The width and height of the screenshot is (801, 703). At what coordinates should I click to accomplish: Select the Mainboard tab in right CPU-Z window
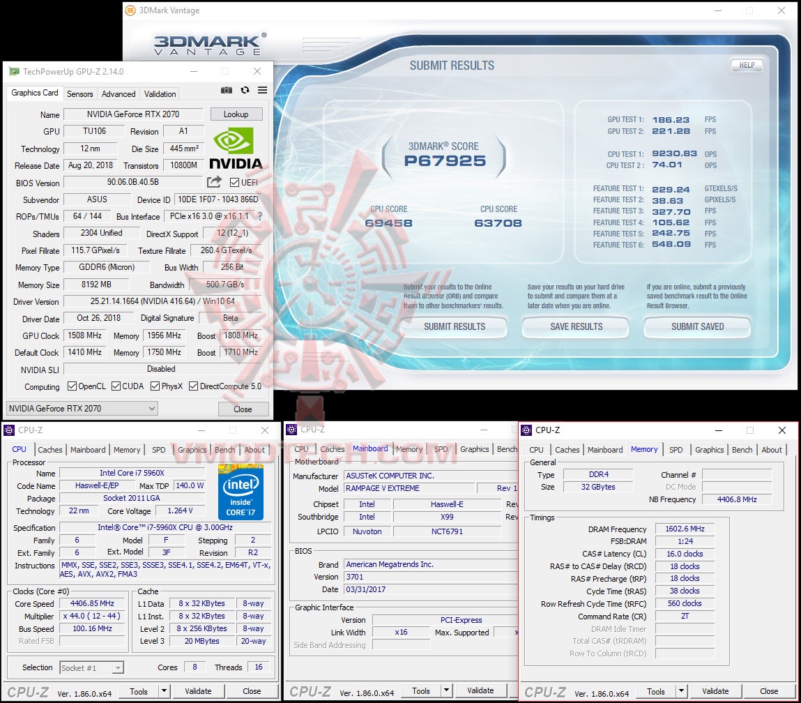pyautogui.click(x=605, y=450)
